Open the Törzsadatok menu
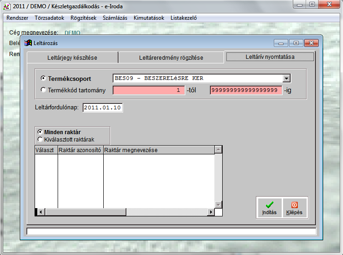The height and width of the screenshot is (255, 343). [49, 18]
